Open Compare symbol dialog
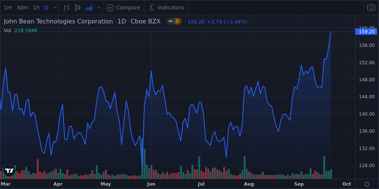 tap(123, 8)
